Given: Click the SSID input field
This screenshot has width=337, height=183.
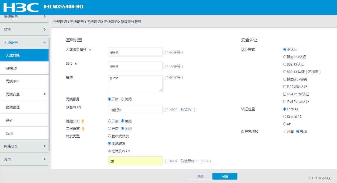Looking at the screenshot, I should coord(135,66).
